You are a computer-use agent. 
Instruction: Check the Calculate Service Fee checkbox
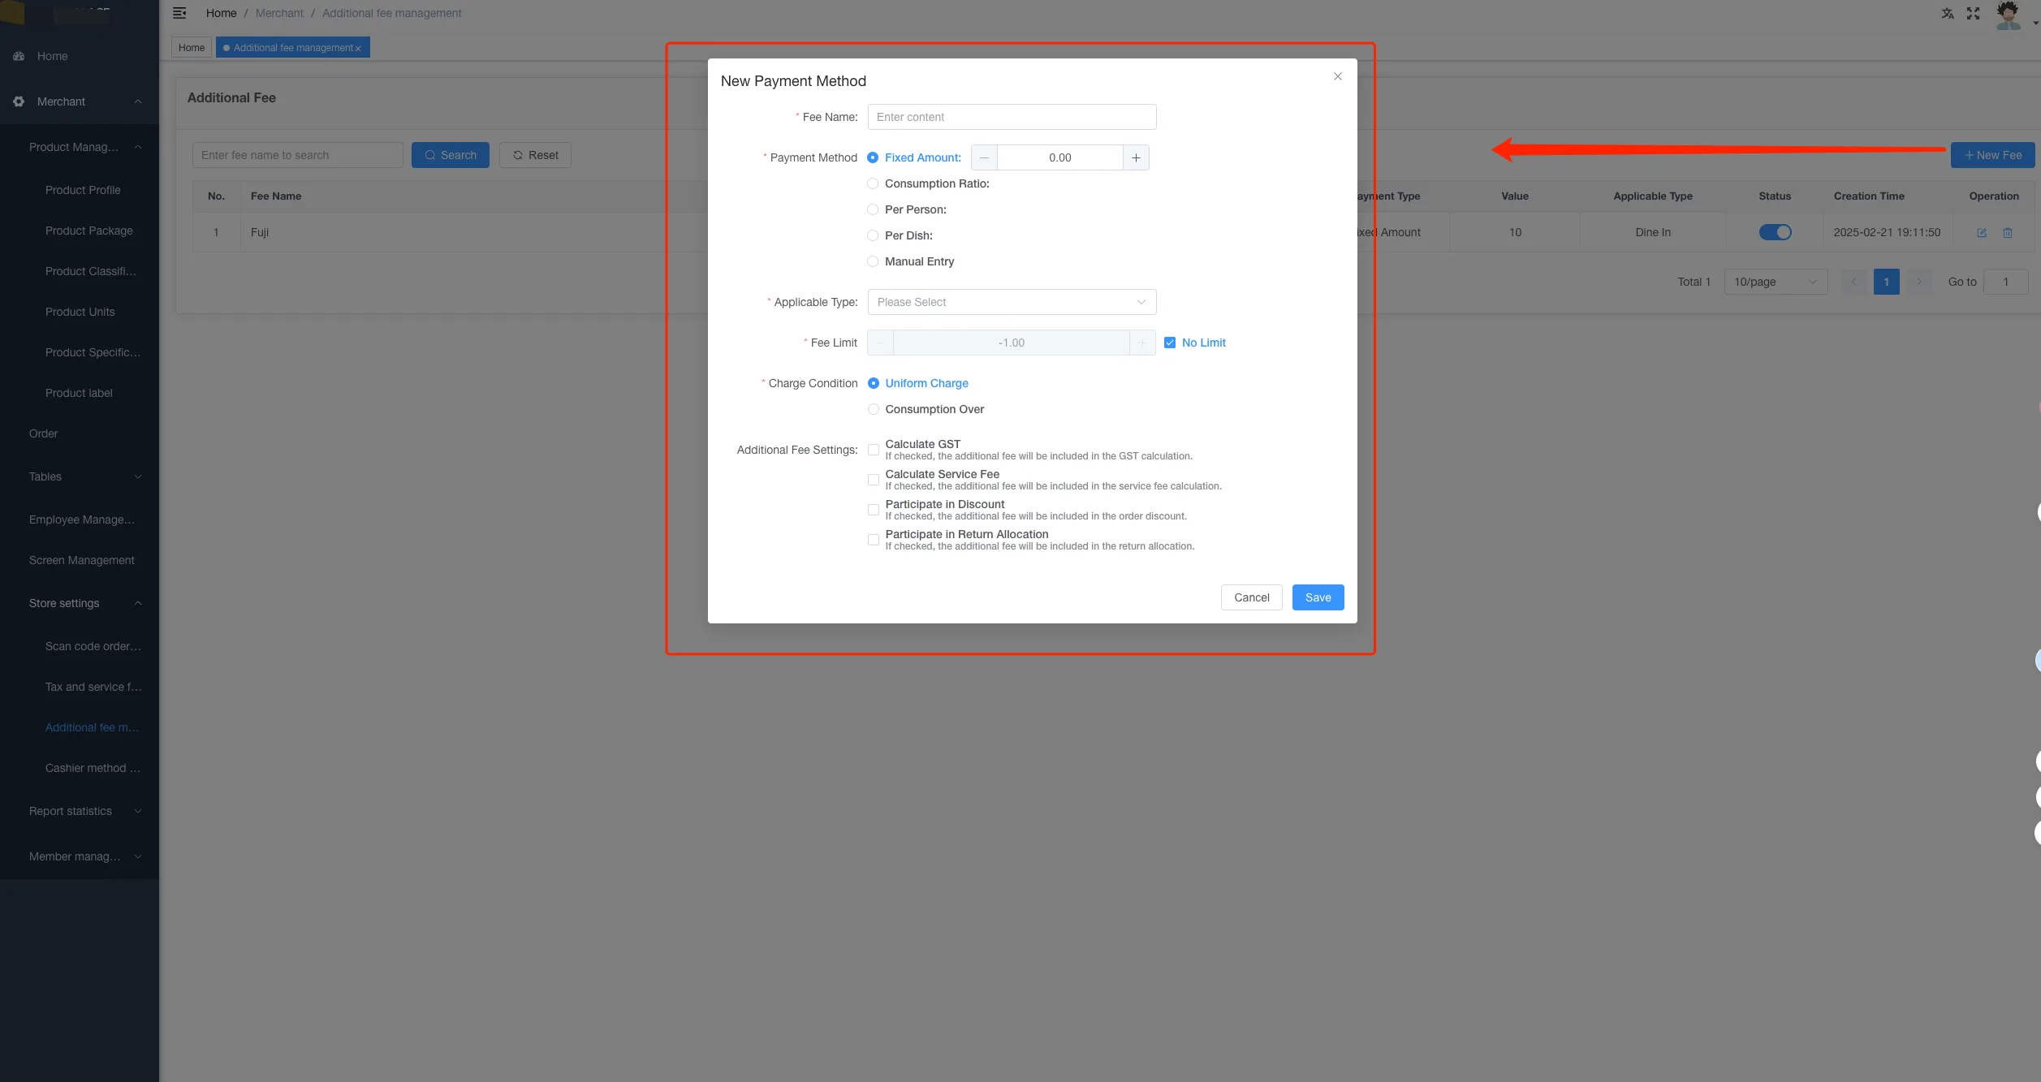click(x=874, y=480)
